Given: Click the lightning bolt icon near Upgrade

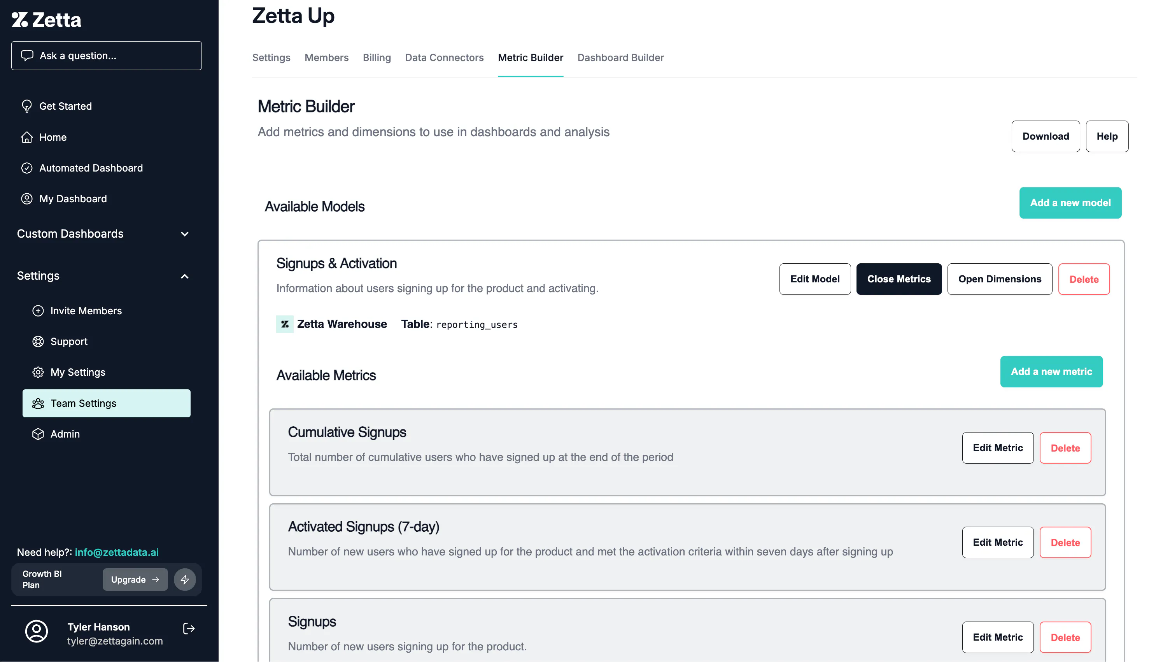Looking at the screenshot, I should point(185,579).
